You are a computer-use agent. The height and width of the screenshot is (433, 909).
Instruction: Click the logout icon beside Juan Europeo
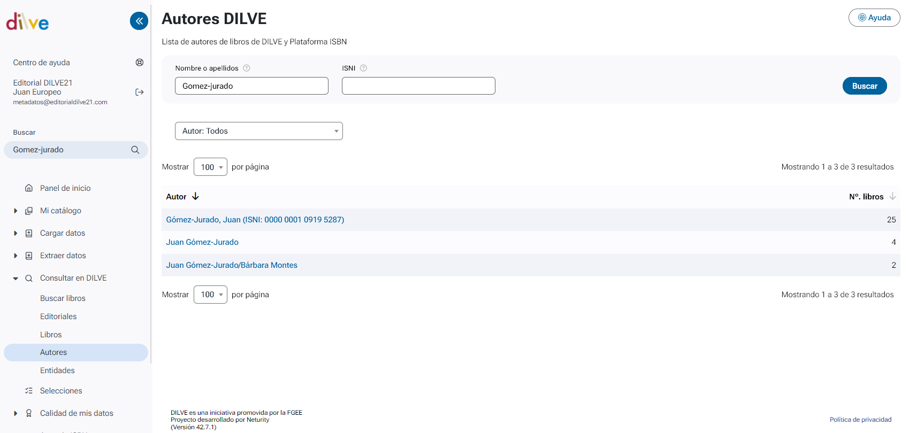coord(140,92)
